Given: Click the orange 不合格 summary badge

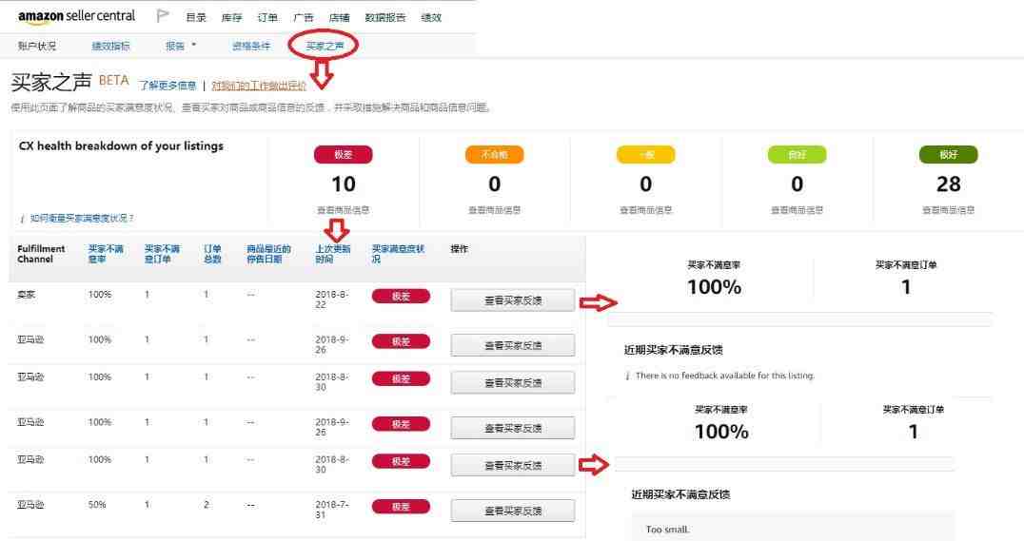Looking at the screenshot, I should pos(494,155).
